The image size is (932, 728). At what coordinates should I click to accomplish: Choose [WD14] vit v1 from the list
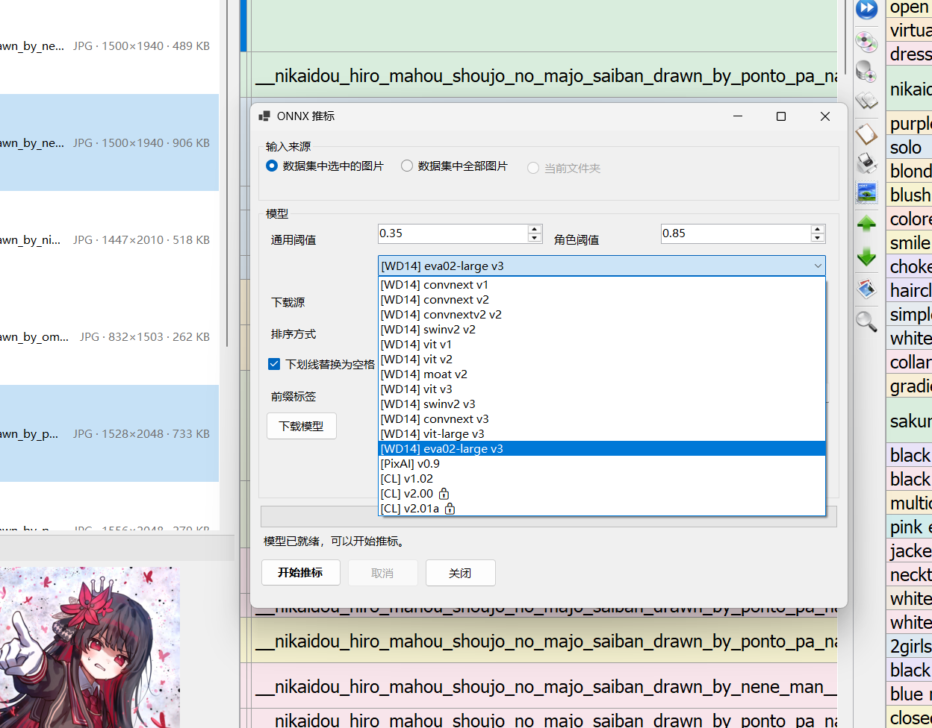click(602, 345)
